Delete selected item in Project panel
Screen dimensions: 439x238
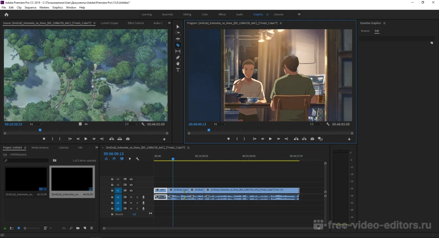click(91, 228)
